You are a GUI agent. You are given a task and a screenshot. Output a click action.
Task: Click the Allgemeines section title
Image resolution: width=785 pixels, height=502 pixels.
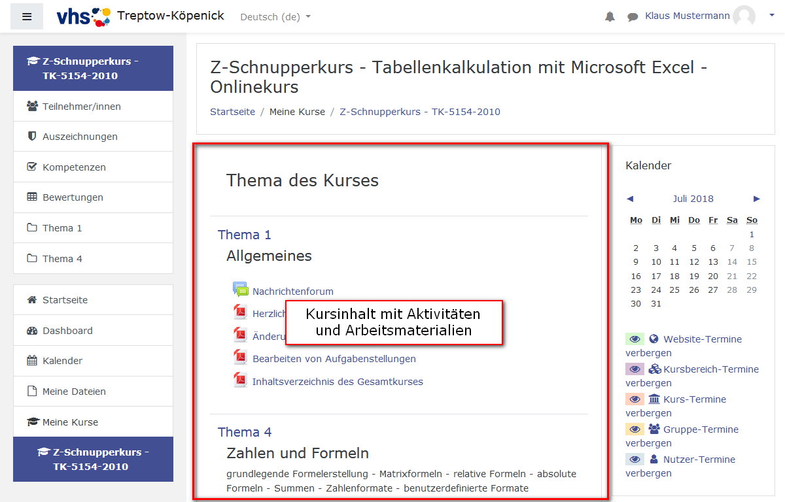point(269,256)
